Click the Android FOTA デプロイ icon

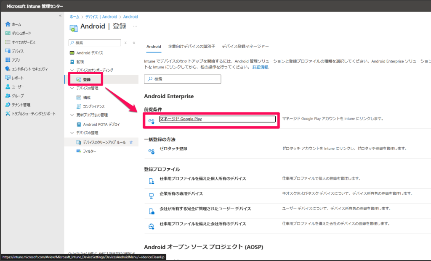[x=79, y=125]
